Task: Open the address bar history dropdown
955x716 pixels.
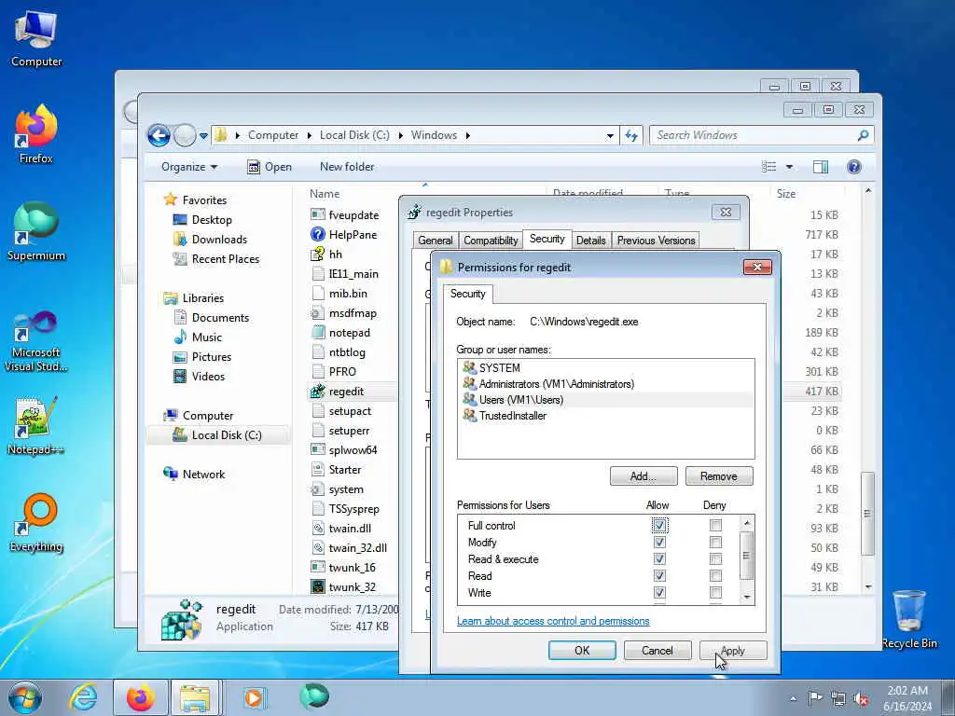Action: pos(610,135)
